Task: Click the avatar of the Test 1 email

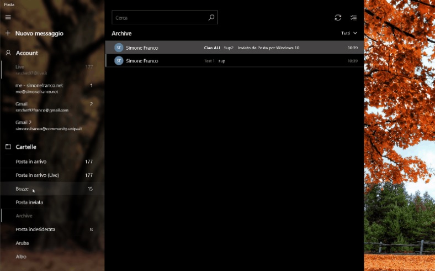Action: pos(118,61)
